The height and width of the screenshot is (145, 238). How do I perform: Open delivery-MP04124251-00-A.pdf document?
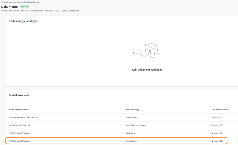[x=23, y=117]
